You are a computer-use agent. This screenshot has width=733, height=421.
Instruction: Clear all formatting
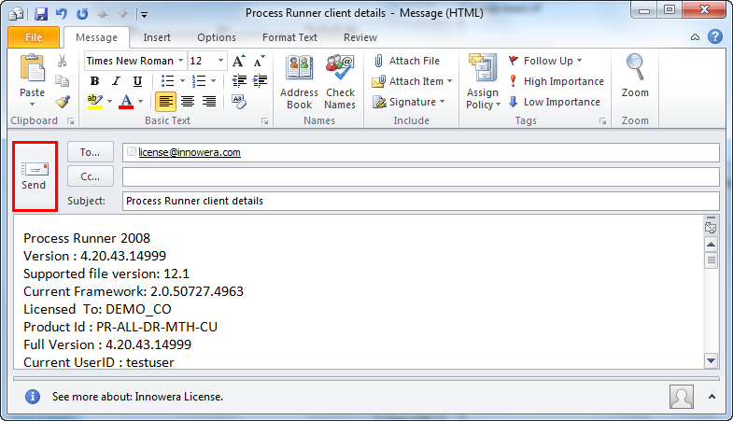pos(239,102)
